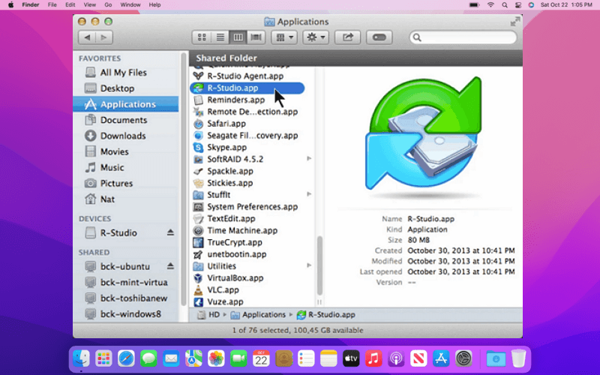Expand the Utilities folder arrow

309,265
